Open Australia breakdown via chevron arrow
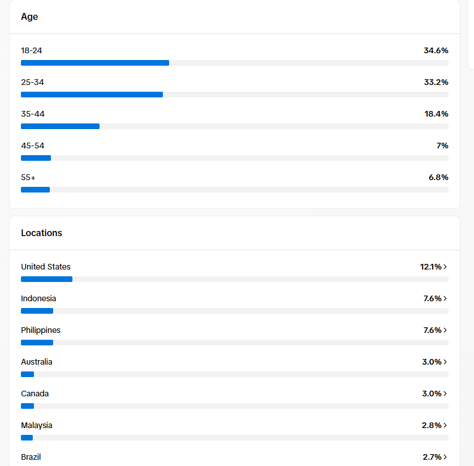Screen dimensions: 474x466 coord(445,362)
